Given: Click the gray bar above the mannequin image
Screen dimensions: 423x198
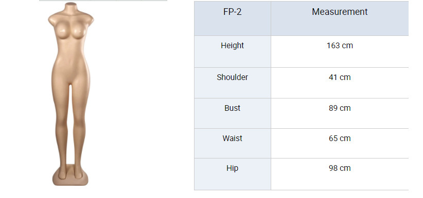Looking at the screenshot, I should coord(103,1).
